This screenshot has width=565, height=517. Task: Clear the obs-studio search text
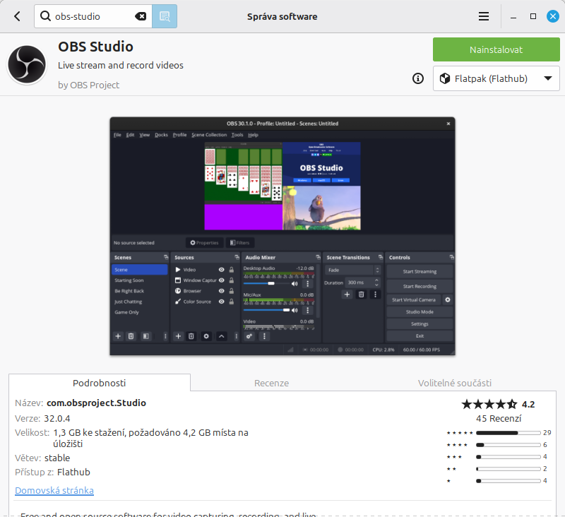tap(141, 16)
